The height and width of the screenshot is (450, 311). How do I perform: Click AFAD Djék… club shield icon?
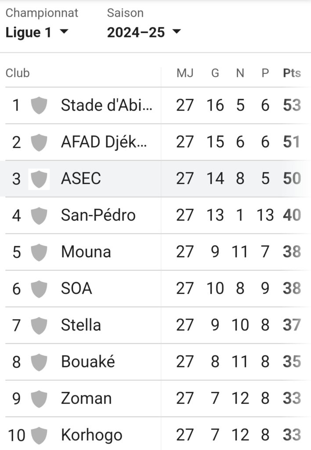point(39,142)
